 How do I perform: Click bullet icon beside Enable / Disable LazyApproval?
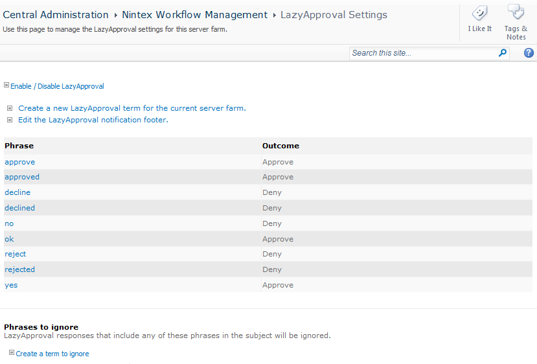(6, 85)
